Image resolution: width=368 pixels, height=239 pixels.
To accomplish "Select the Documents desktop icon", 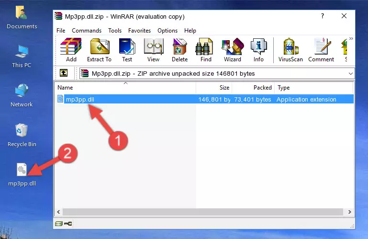I will pos(22,18).
